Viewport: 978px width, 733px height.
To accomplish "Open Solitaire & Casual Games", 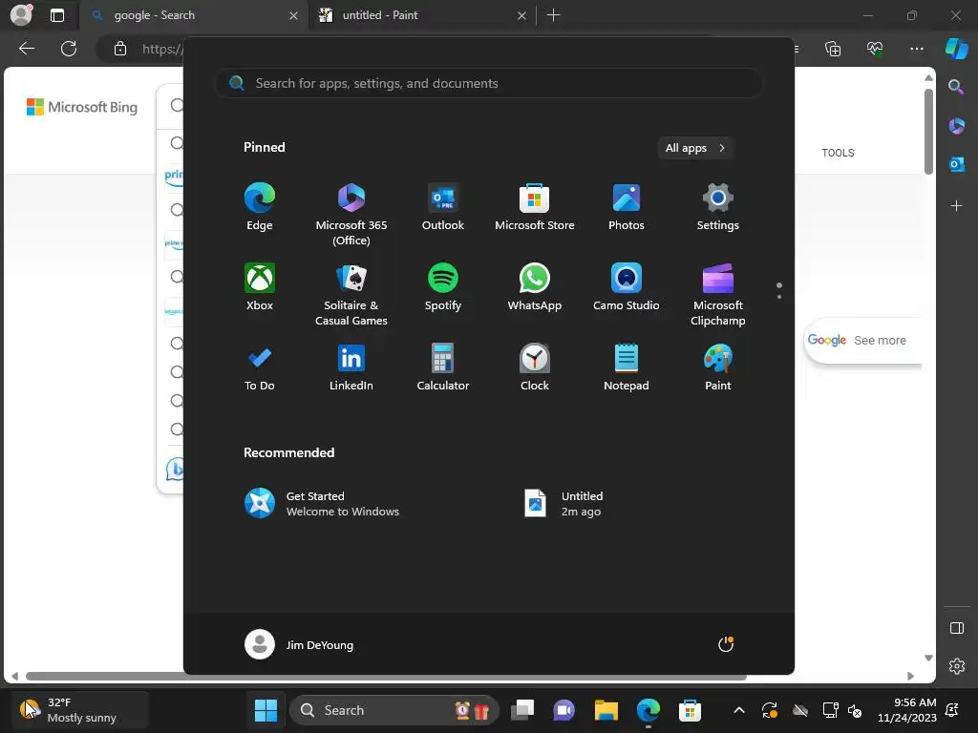I will click(351, 295).
